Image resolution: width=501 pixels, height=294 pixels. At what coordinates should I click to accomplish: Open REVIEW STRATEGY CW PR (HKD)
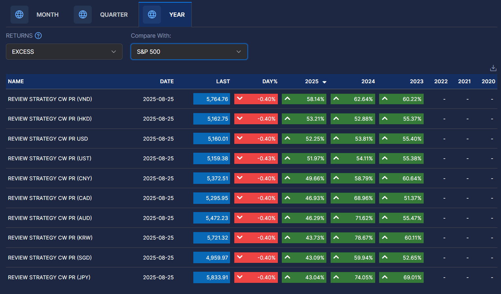pyautogui.click(x=50, y=119)
